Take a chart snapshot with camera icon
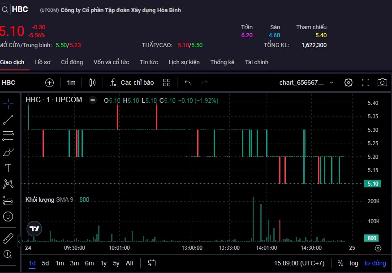 click(x=382, y=82)
